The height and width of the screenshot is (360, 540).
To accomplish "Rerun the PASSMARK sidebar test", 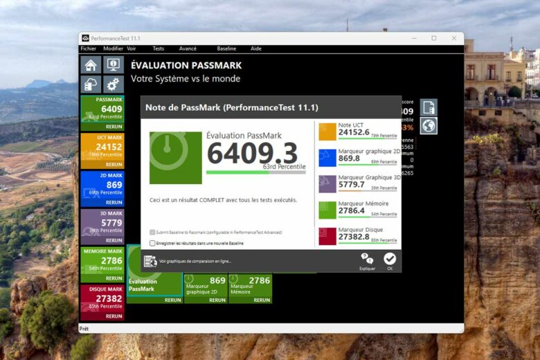I will pos(114,127).
